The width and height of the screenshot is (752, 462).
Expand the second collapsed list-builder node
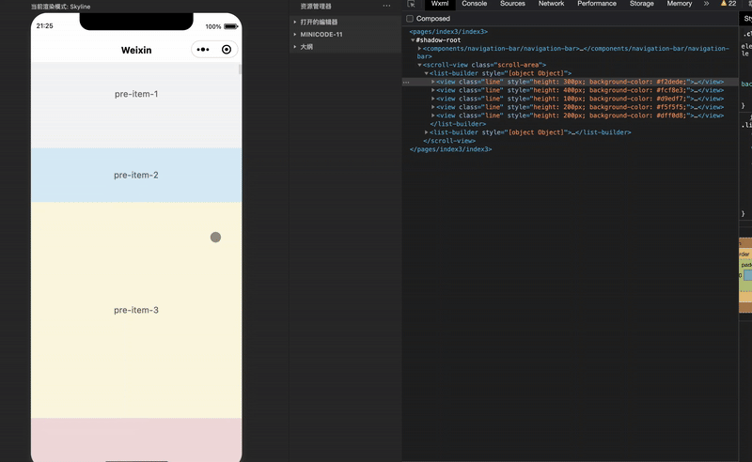click(x=426, y=132)
